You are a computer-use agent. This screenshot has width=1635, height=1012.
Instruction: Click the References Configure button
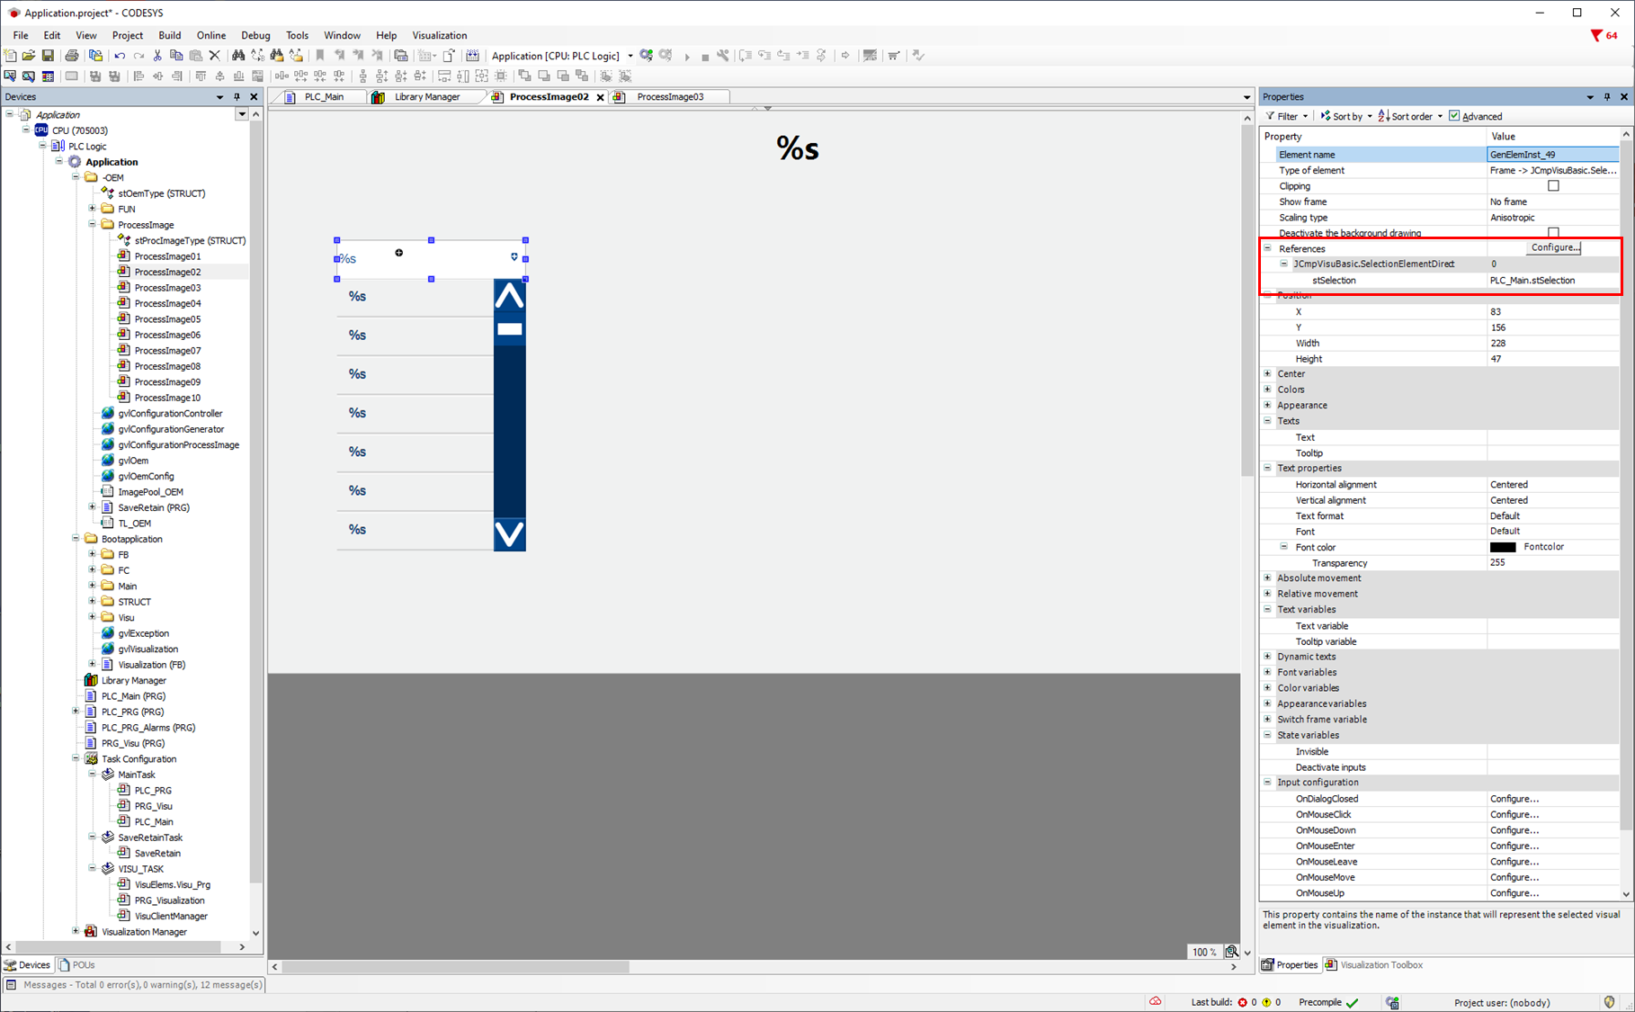1554,247
